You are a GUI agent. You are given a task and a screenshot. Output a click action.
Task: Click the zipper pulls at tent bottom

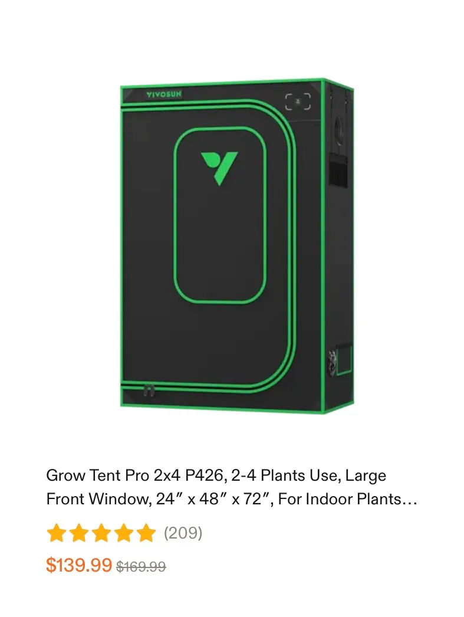pos(149,390)
